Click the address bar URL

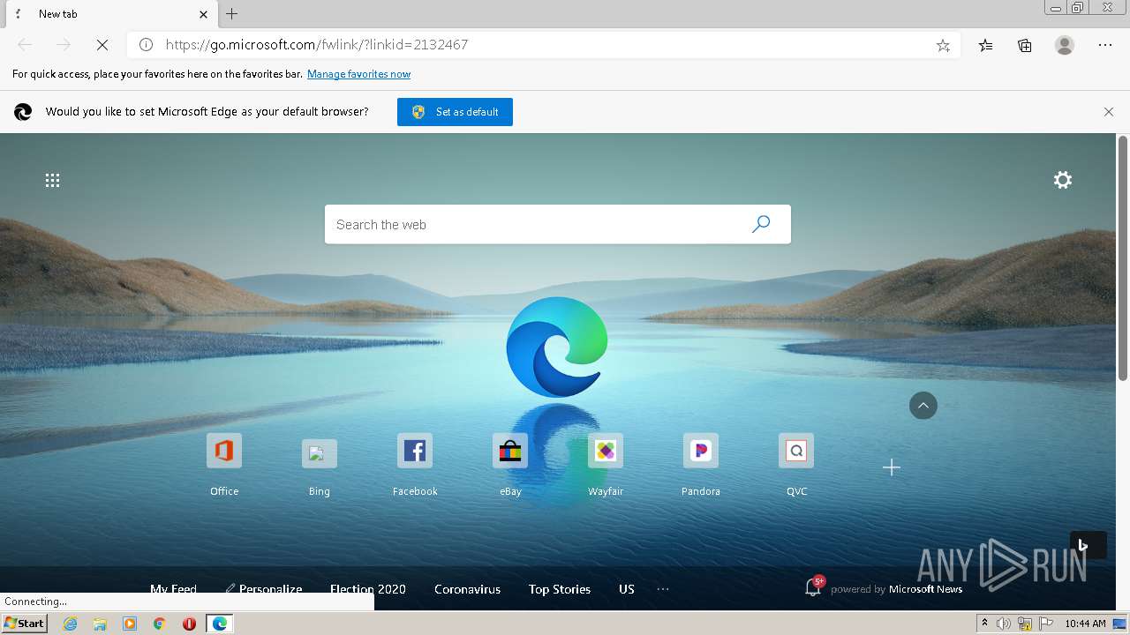pyautogui.click(x=317, y=45)
